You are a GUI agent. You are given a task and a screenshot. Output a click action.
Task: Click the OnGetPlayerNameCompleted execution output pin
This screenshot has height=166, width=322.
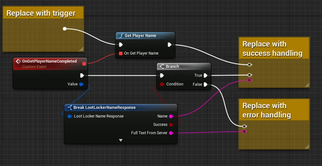click(82, 75)
